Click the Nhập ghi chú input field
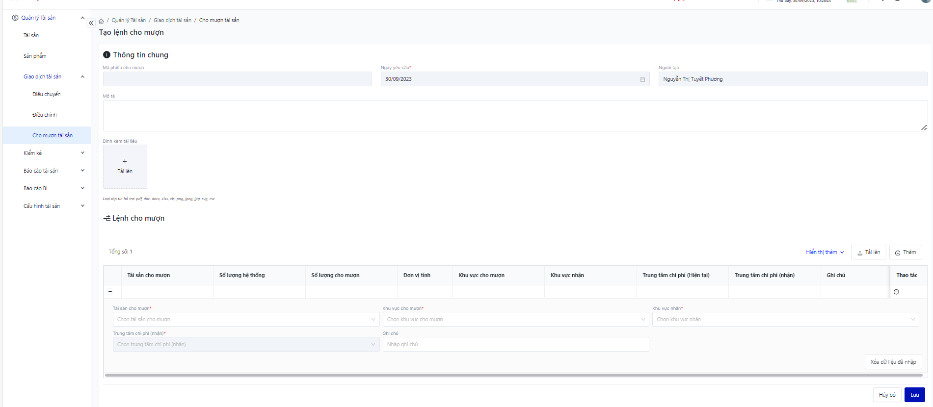This screenshot has width=933, height=407. coord(515,345)
